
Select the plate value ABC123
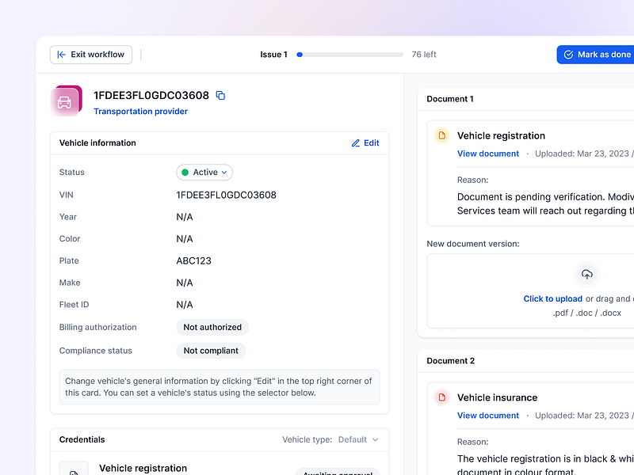click(x=193, y=261)
